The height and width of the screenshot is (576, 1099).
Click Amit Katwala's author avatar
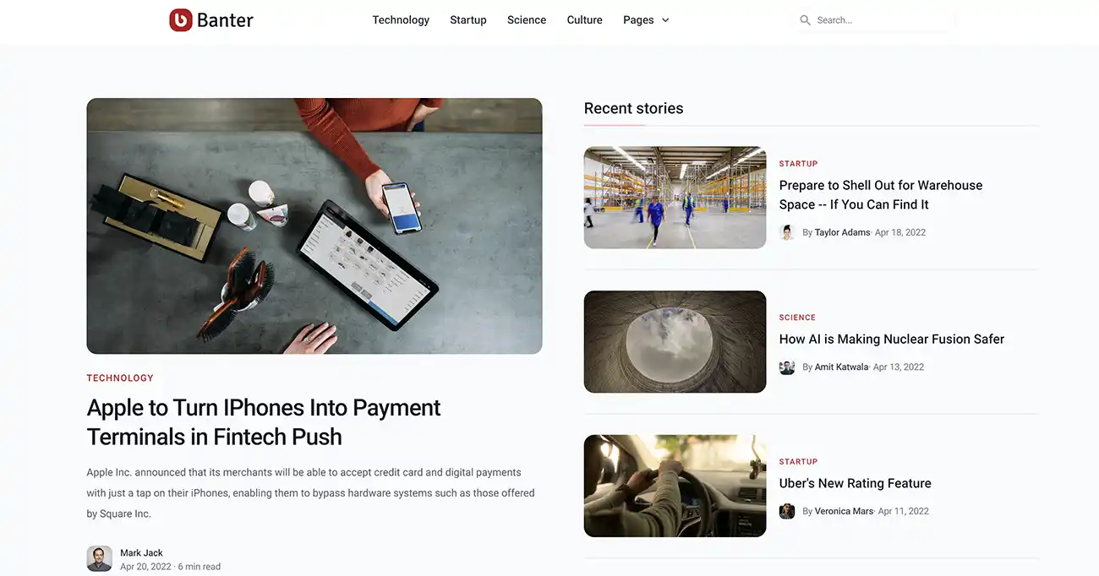click(787, 367)
